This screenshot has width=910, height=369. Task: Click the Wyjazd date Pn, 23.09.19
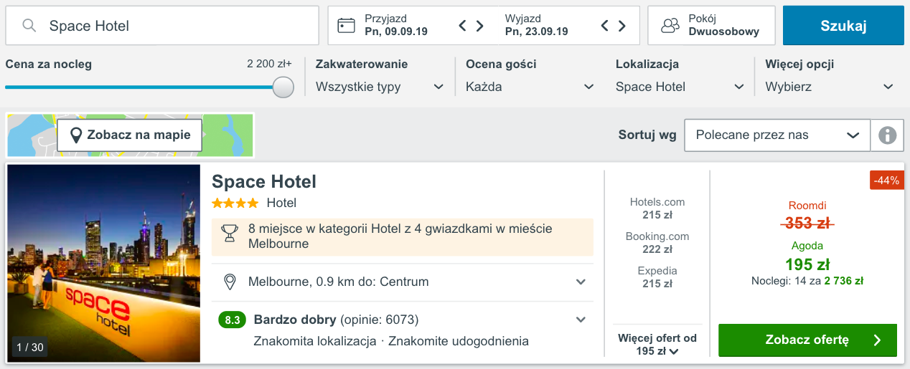click(x=537, y=32)
